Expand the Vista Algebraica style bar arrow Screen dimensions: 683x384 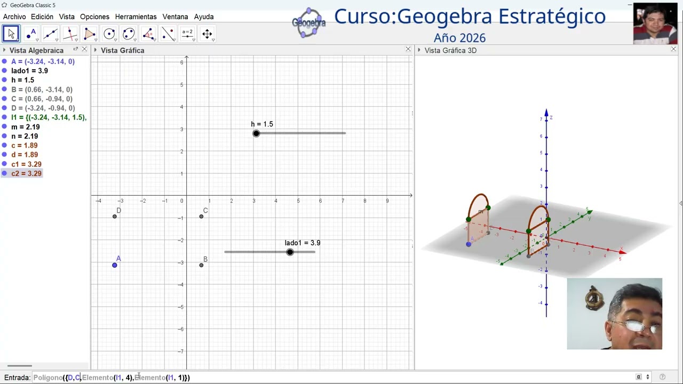(4, 50)
